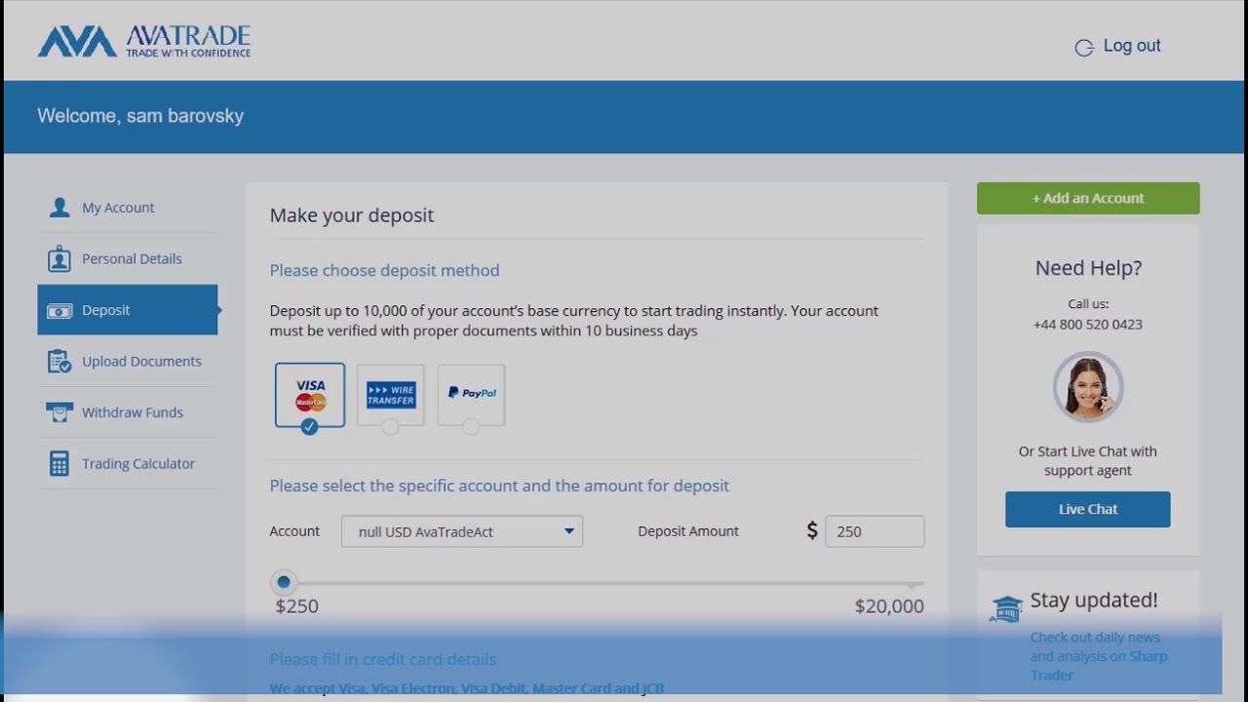
Task: Click the Stay updated building icon
Action: coord(1005,609)
